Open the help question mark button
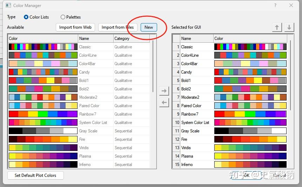The width and height of the screenshot is (302, 187). coord(275,5)
